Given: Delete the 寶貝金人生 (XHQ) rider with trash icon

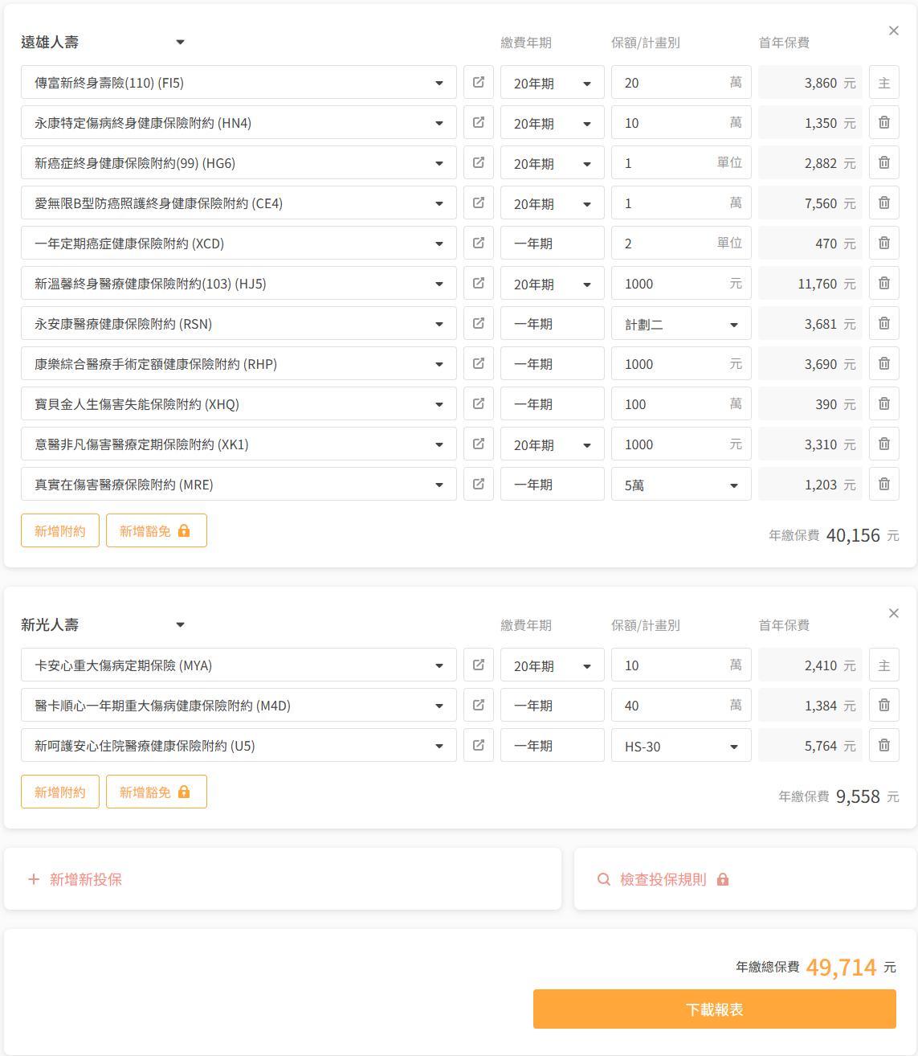Looking at the screenshot, I should 884,403.
